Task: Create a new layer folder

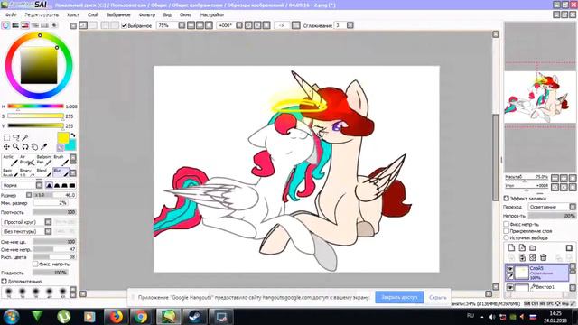Action: pos(533,247)
